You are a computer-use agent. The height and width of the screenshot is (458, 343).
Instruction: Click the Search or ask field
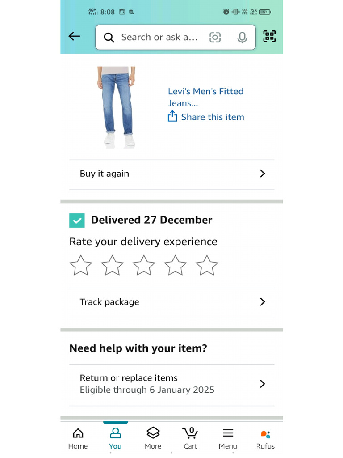(159, 38)
